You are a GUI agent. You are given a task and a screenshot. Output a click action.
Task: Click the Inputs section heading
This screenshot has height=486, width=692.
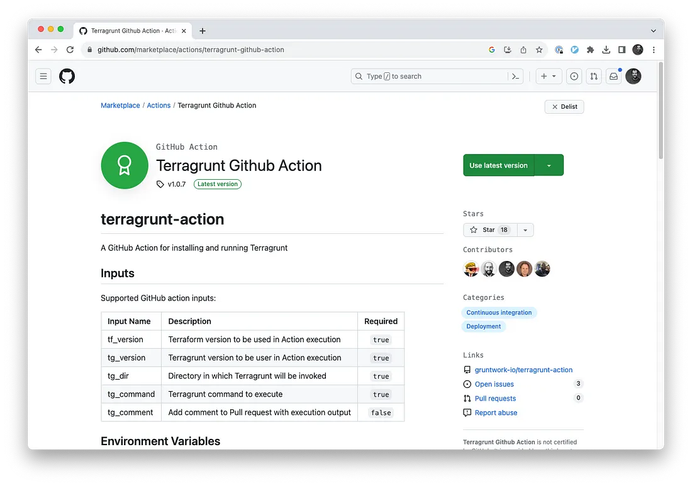point(118,273)
